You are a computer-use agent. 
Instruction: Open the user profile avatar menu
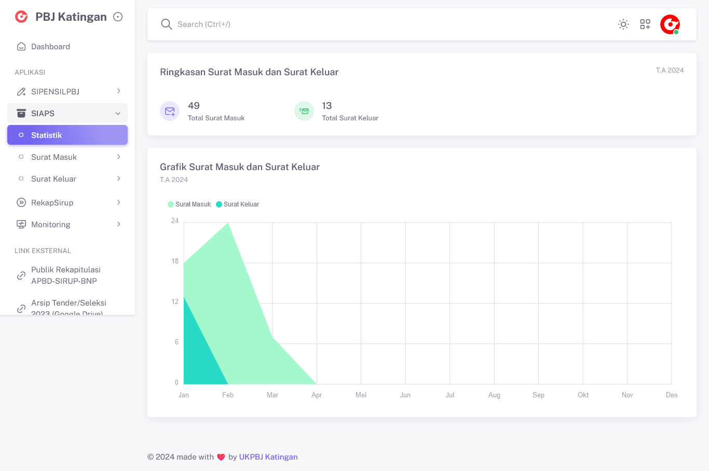click(670, 24)
